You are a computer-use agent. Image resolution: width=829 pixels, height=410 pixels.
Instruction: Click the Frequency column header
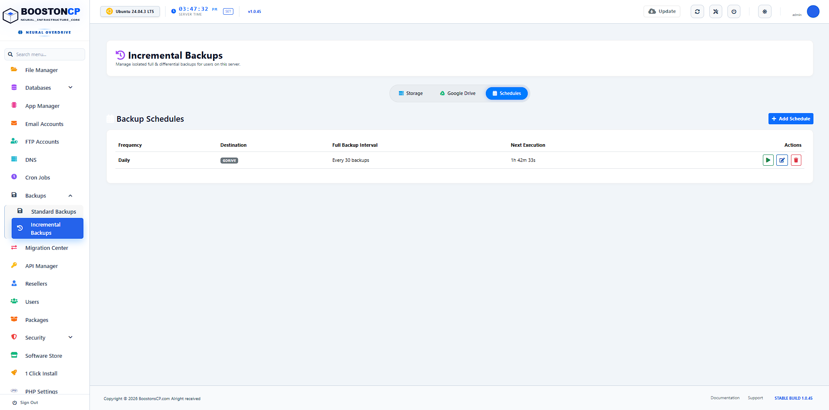130,145
